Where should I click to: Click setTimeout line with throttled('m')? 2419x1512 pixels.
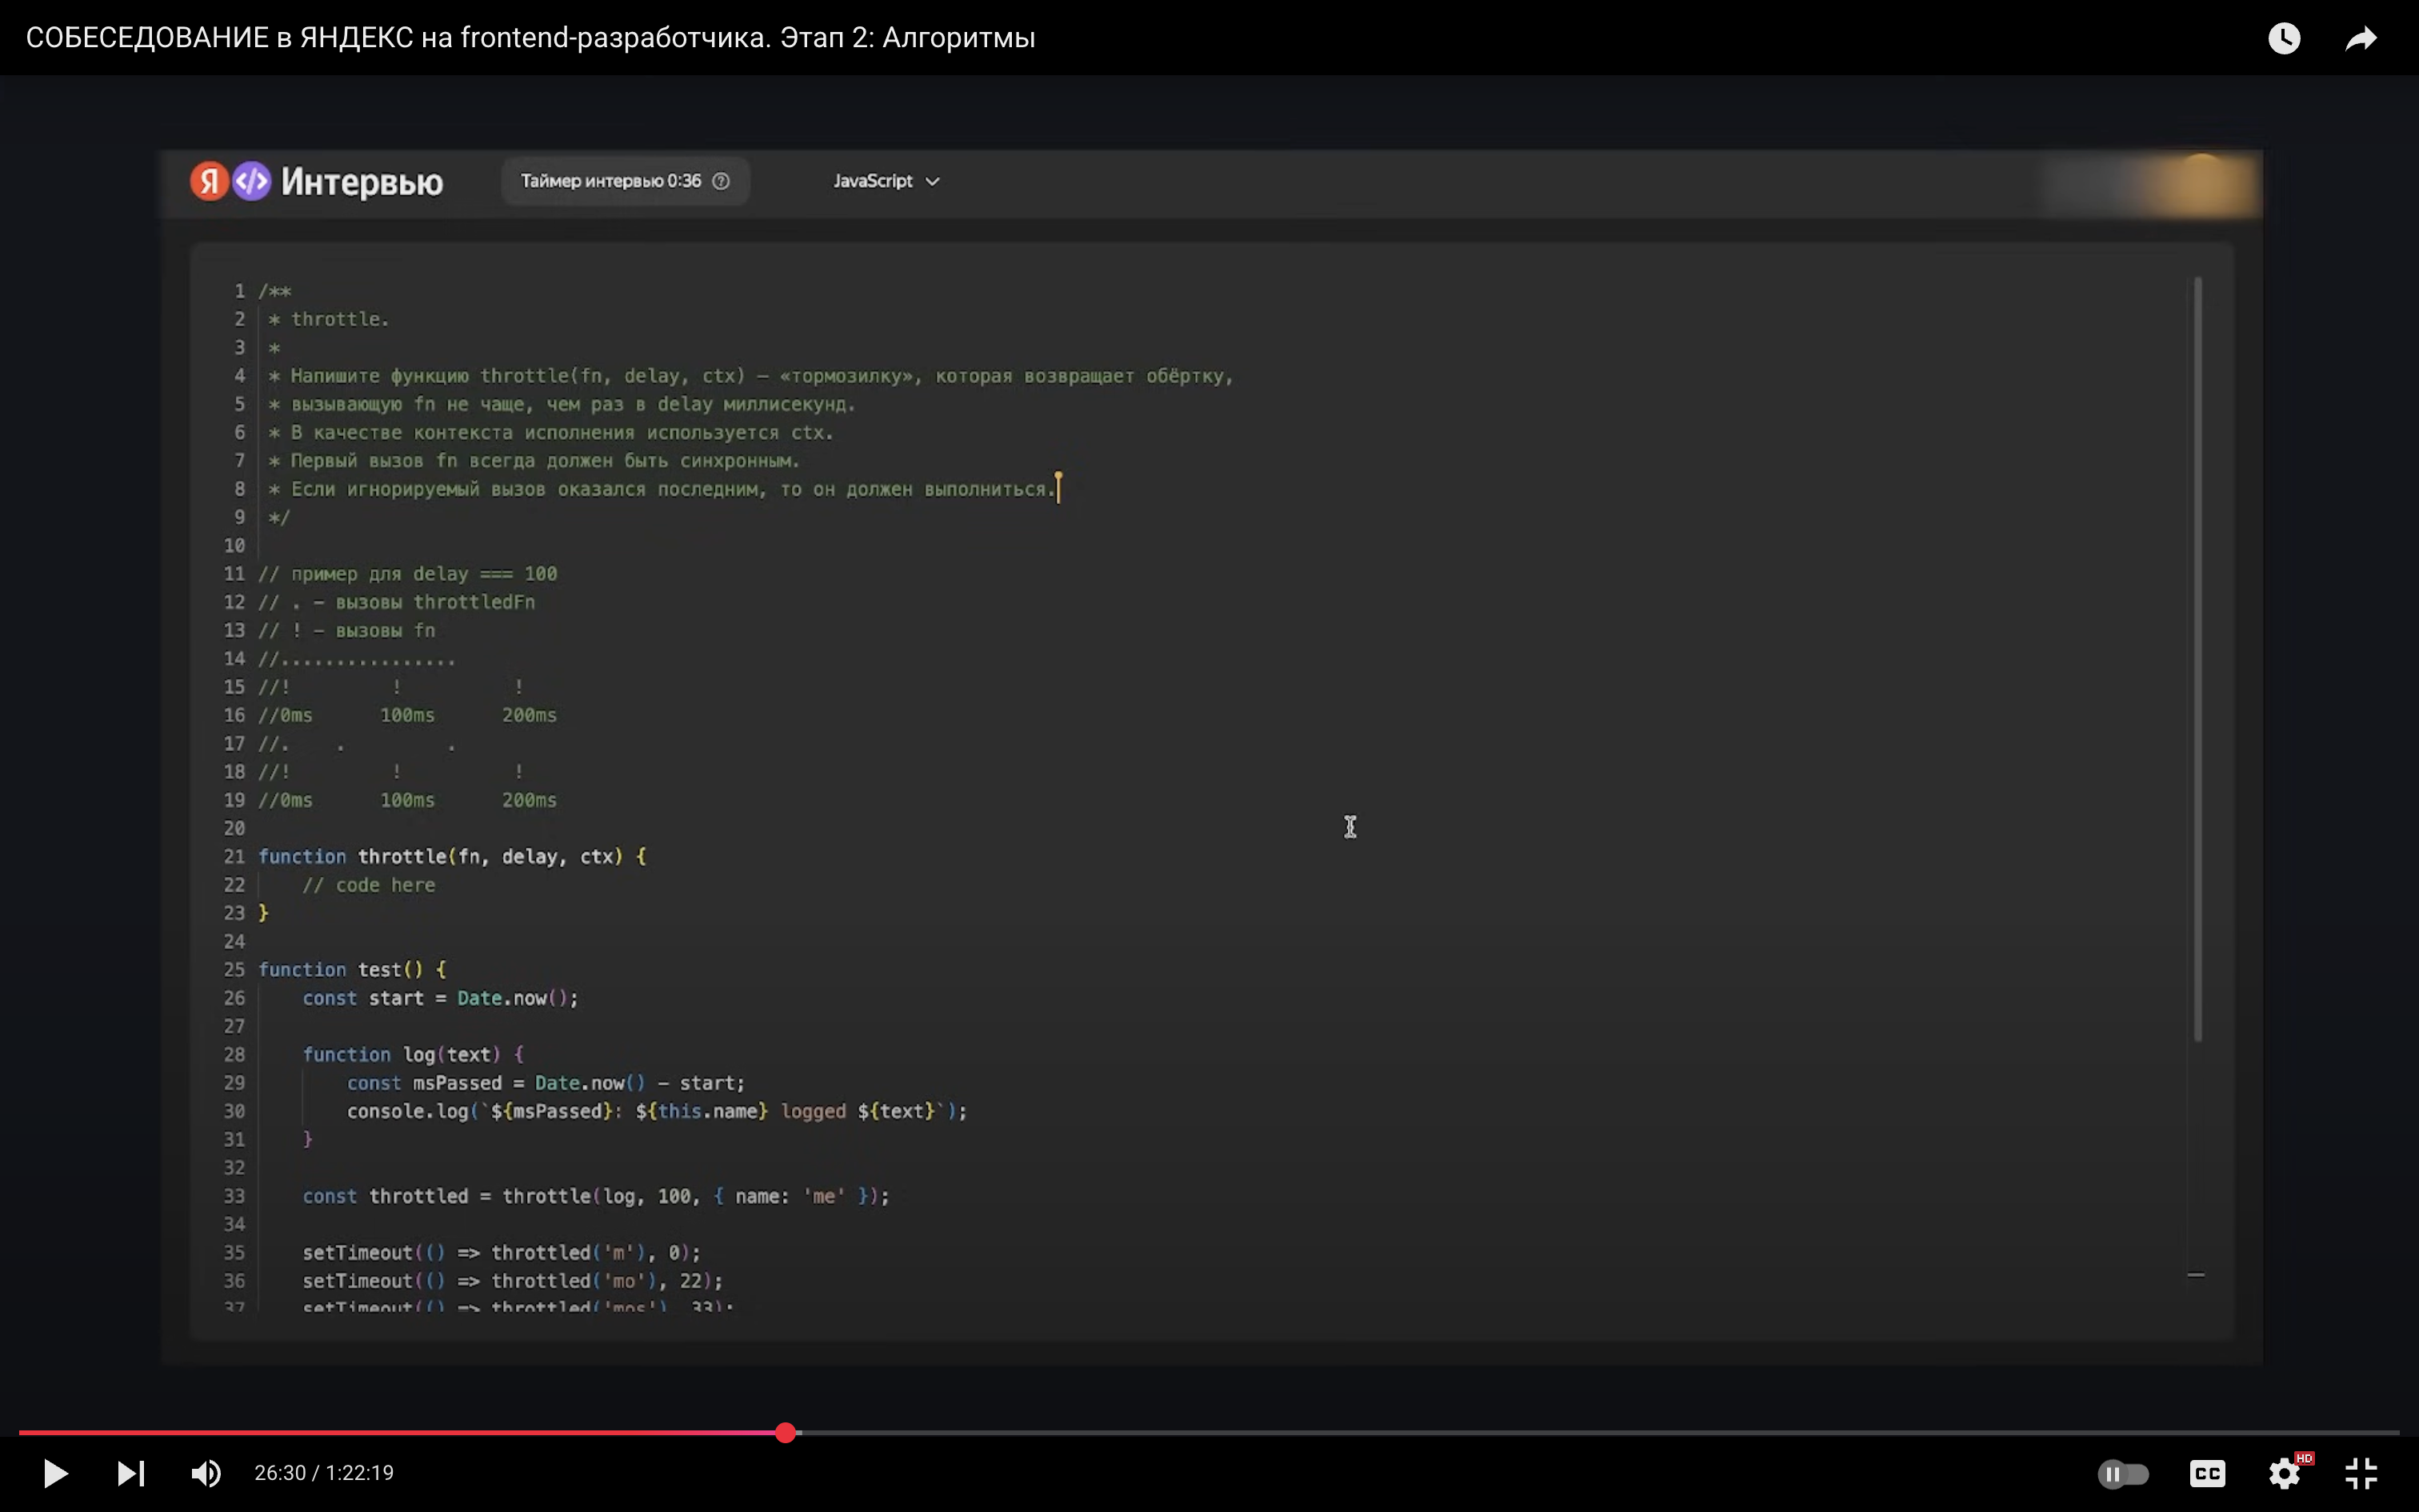[x=502, y=1253]
